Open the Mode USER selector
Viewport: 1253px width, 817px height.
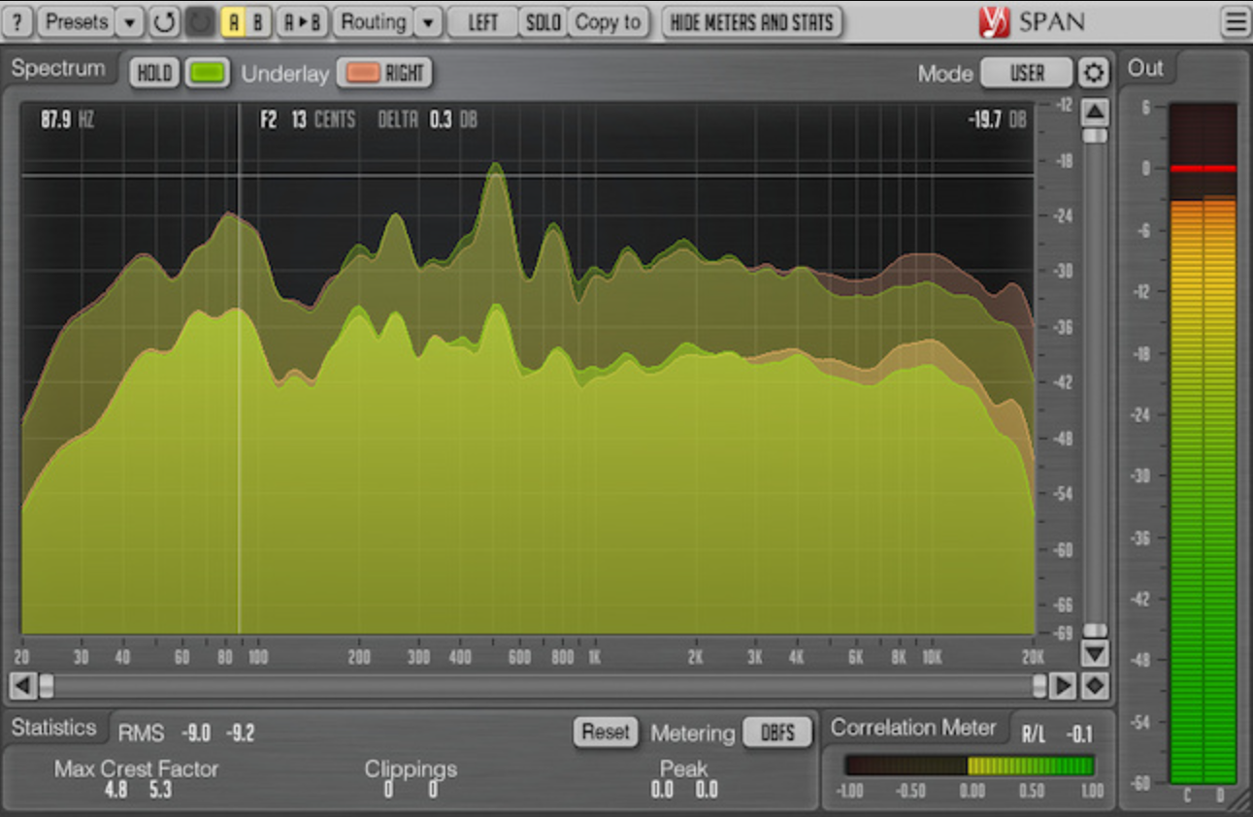tap(1026, 73)
